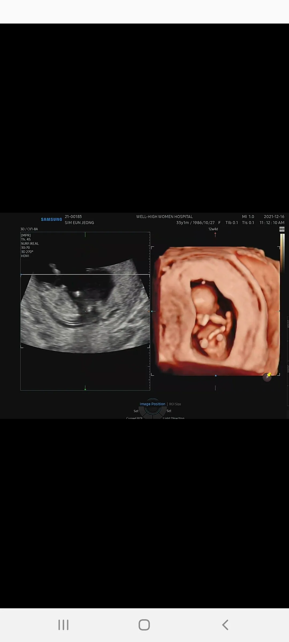The image size is (289, 642).
Task: Click the green arrow at the MPR bottom
Action: (x=85, y=388)
